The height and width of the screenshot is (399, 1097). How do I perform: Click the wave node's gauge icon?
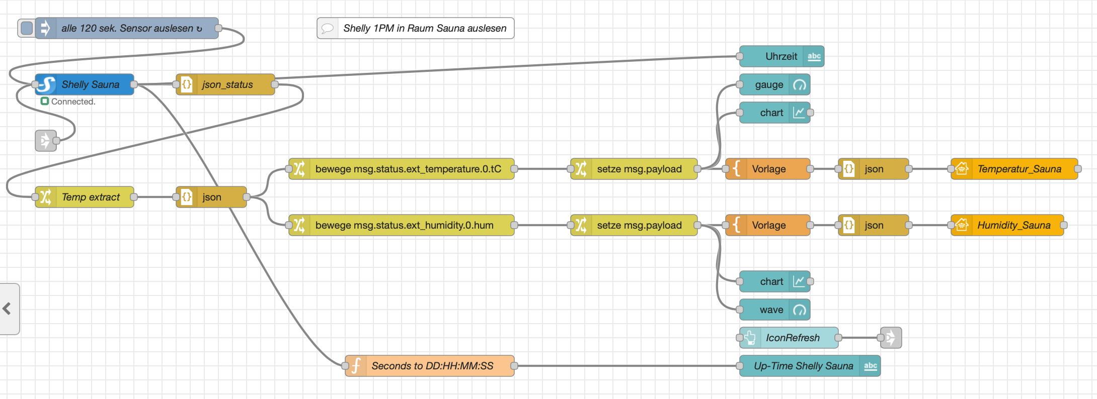799,310
